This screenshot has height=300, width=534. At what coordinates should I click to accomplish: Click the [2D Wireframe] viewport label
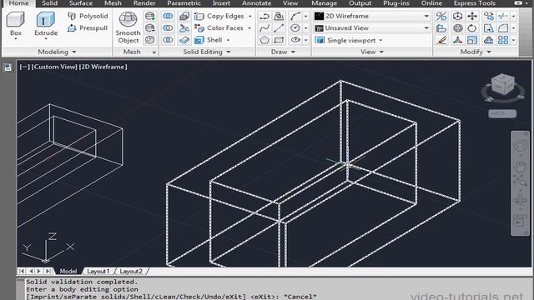[x=103, y=67]
